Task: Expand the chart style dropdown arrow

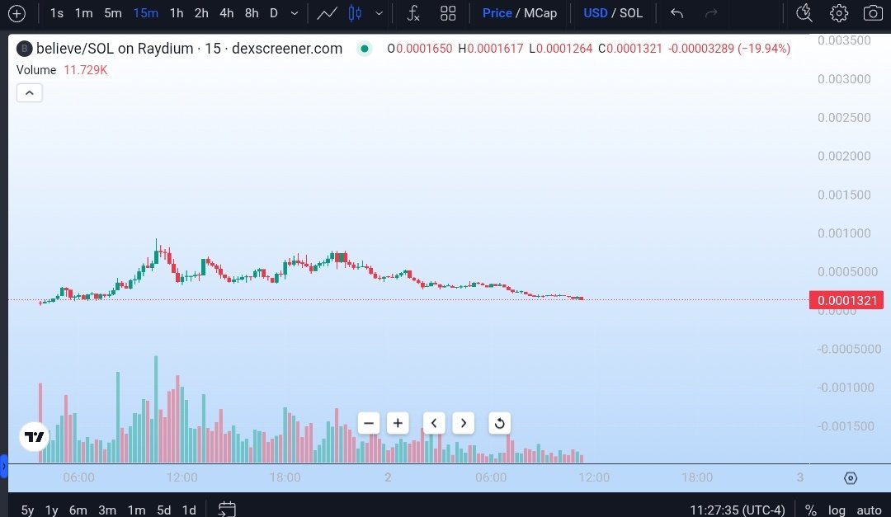Action: [379, 13]
